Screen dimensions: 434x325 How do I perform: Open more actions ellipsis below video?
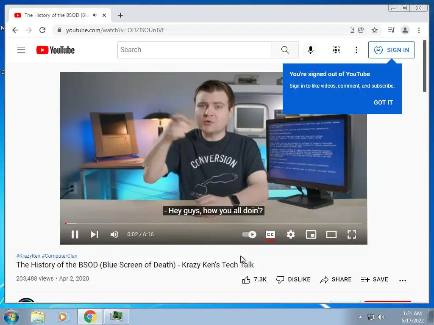403,280
